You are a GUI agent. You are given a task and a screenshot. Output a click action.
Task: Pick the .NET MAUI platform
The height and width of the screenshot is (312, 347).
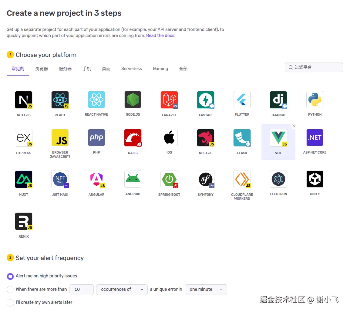(60, 179)
